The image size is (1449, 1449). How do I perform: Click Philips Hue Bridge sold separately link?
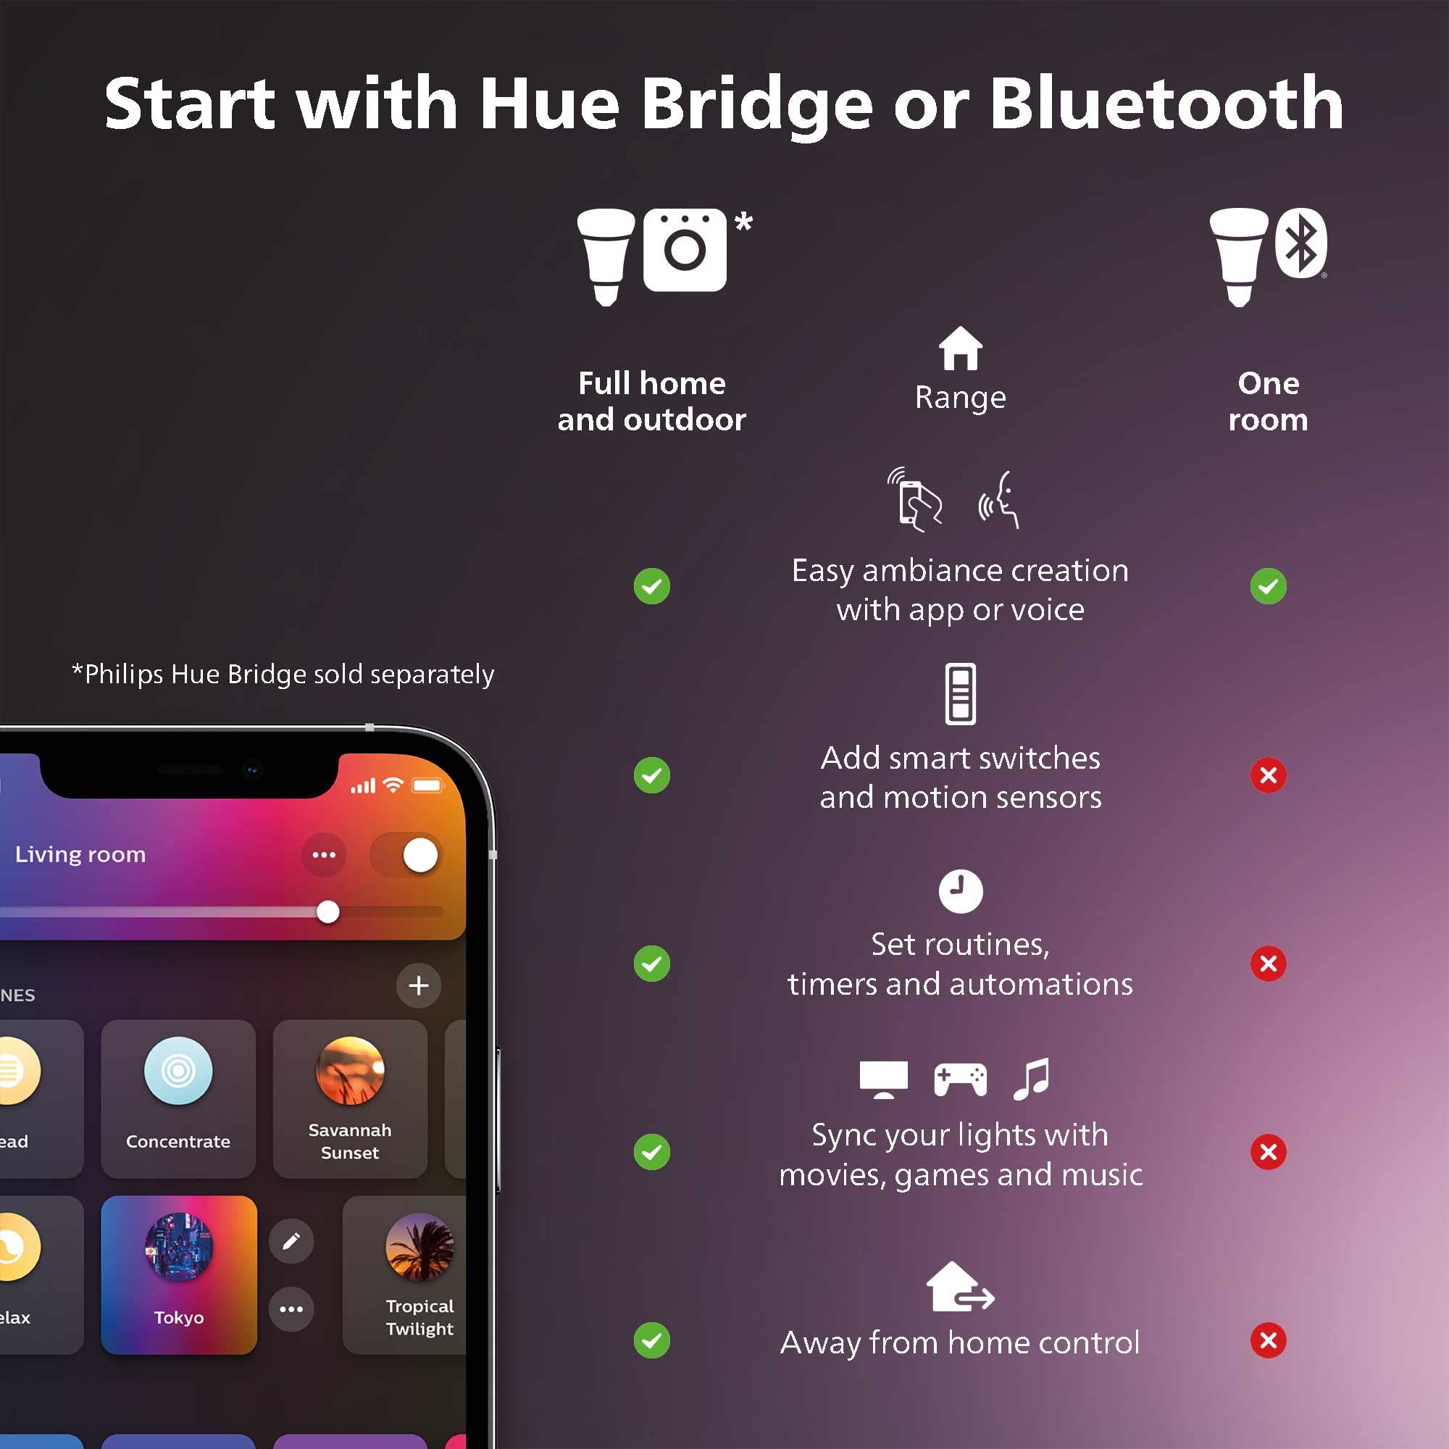(279, 677)
